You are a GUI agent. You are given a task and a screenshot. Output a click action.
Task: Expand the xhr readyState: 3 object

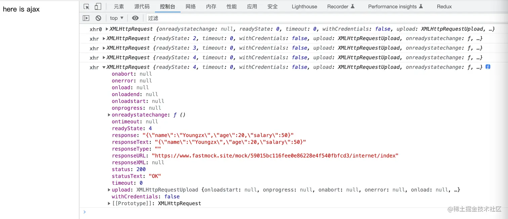(104, 48)
